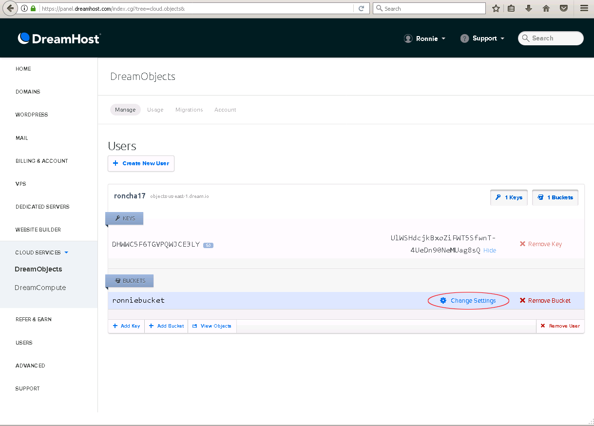Viewport: 594px width, 426px height.
Task: Click the View Objects button
Action: (x=212, y=326)
